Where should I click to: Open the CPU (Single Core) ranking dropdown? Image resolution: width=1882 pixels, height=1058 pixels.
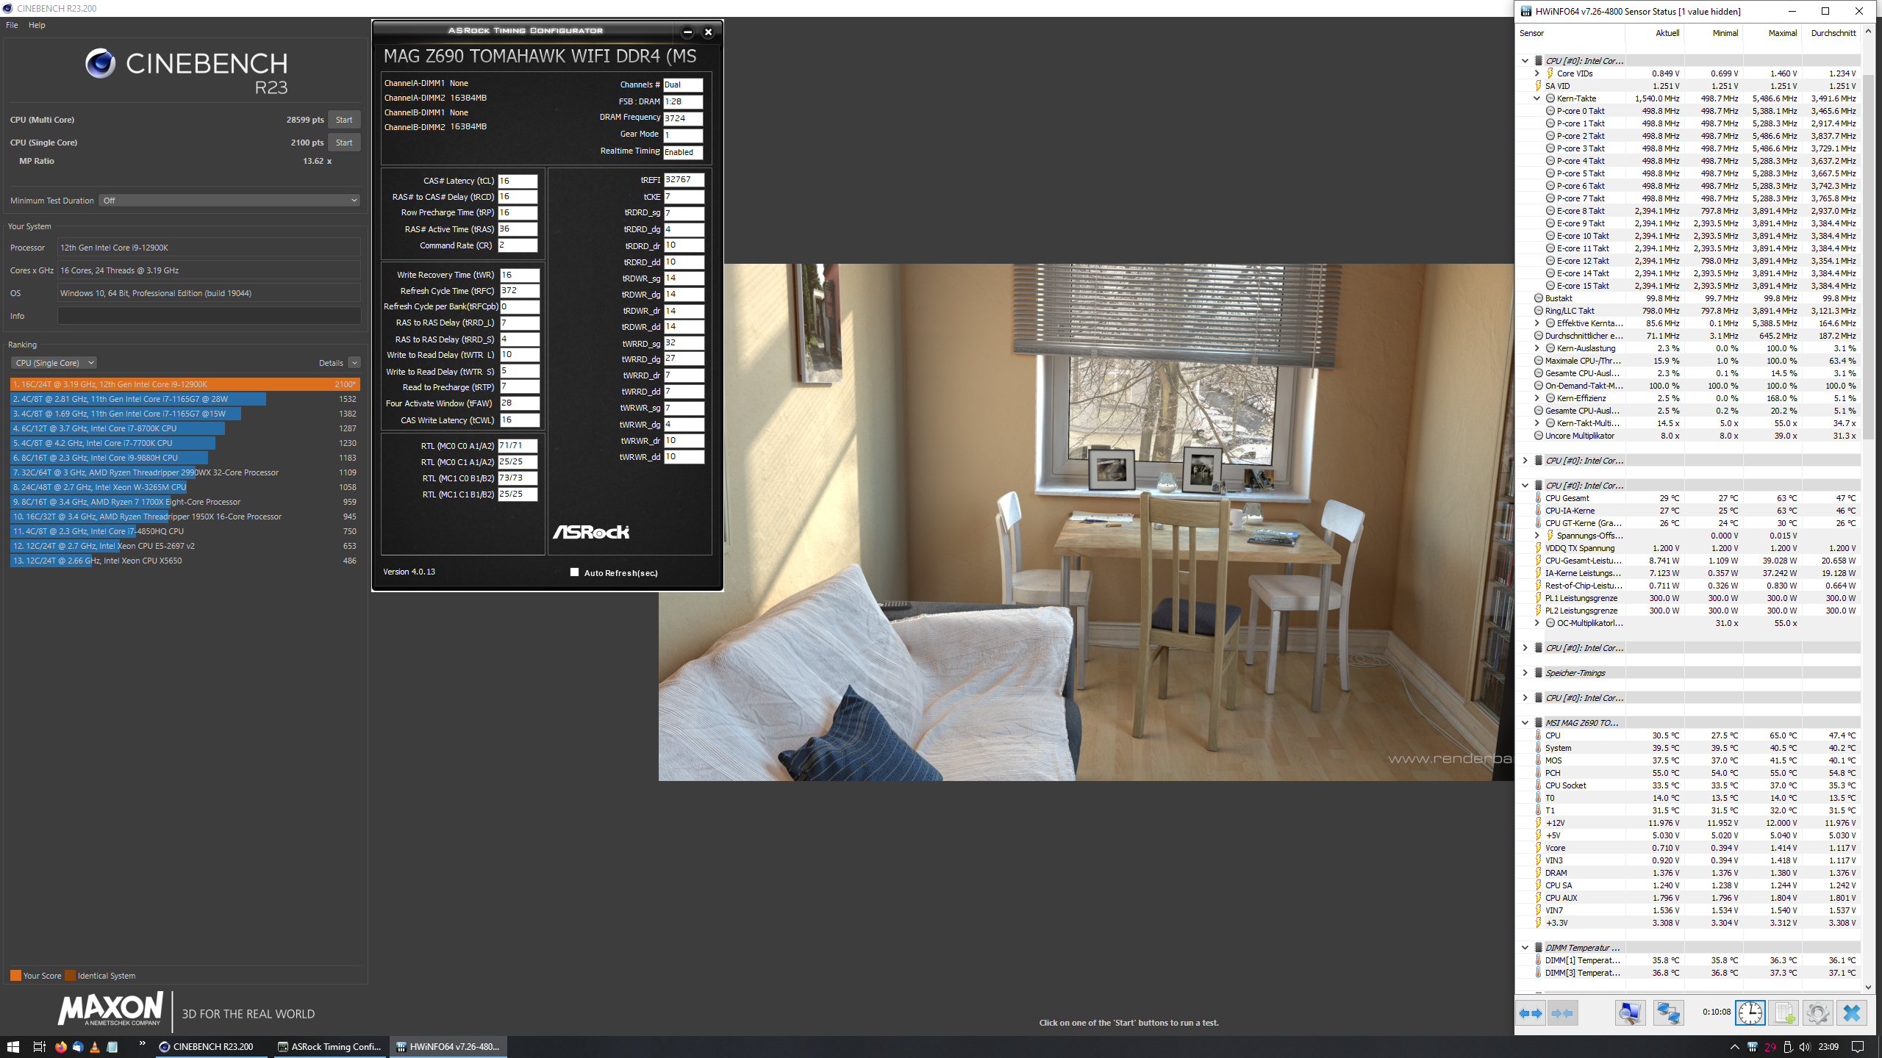click(x=54, y=363)
